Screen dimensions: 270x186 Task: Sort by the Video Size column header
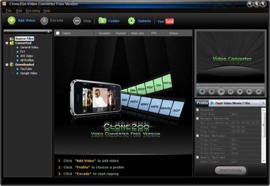point(137,33)
